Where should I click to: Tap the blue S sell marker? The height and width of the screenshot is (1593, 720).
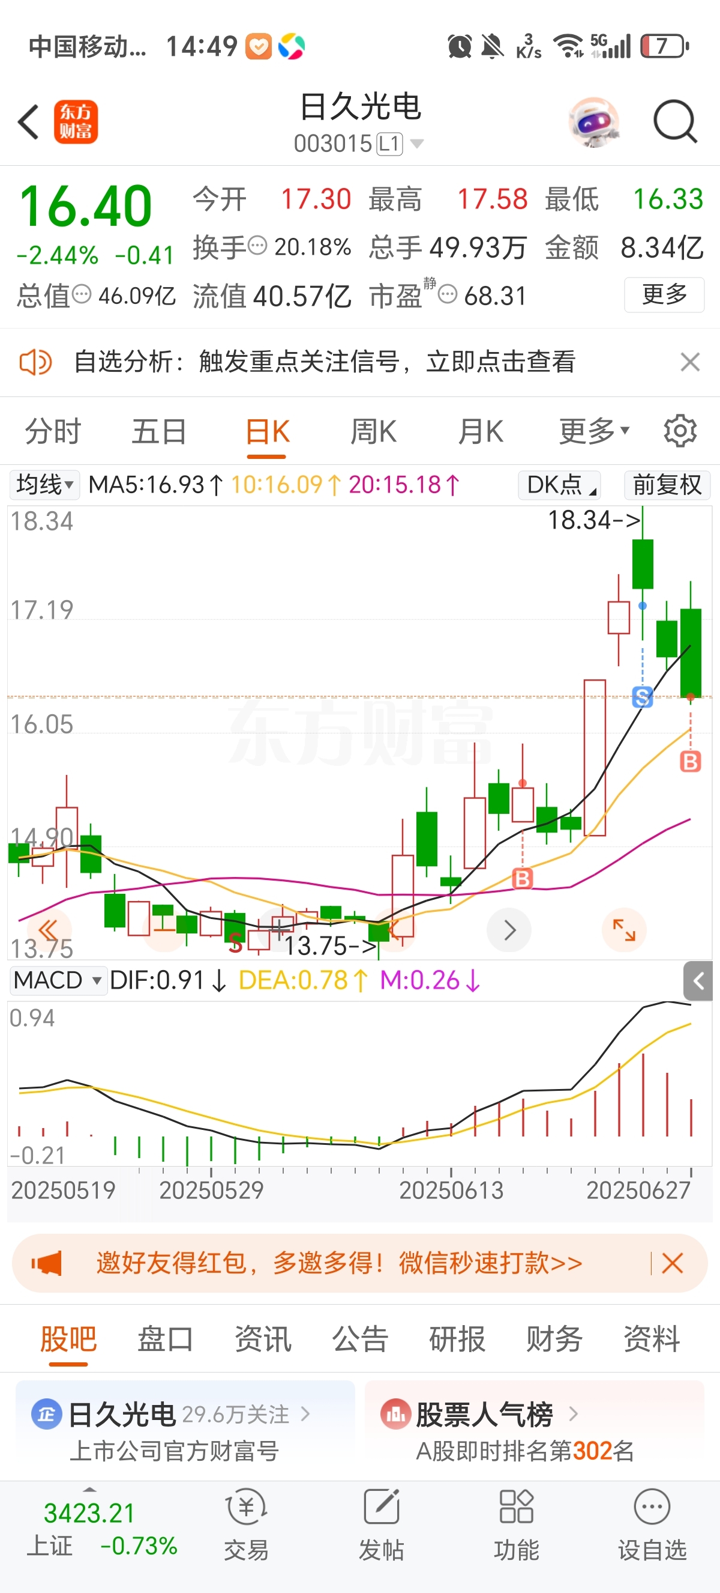[x=642, y=697]
